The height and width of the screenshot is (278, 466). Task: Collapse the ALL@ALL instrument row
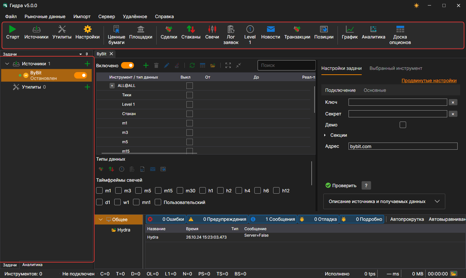click(x=112, y=86)
